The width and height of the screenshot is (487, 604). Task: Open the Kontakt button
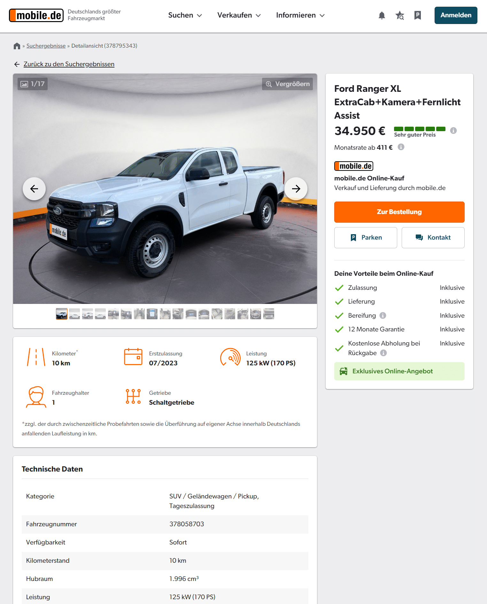coord(433,238)
